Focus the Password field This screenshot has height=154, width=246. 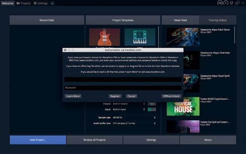click(x=123, y=88)
